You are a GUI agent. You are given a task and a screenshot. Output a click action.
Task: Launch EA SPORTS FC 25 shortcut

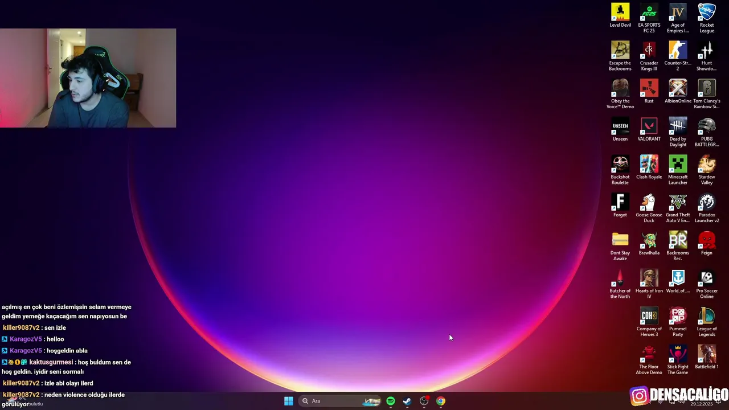pos(649,18)
